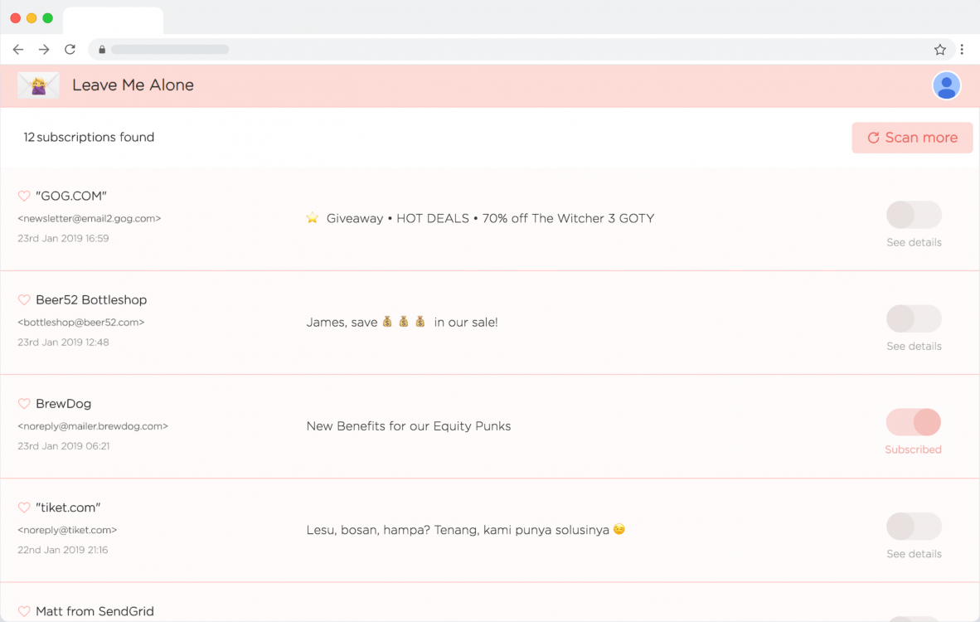Screen dimensions: 980x622
Task: Favorite GOG.COM with the heart icon
Action: (x=24, y=197)
